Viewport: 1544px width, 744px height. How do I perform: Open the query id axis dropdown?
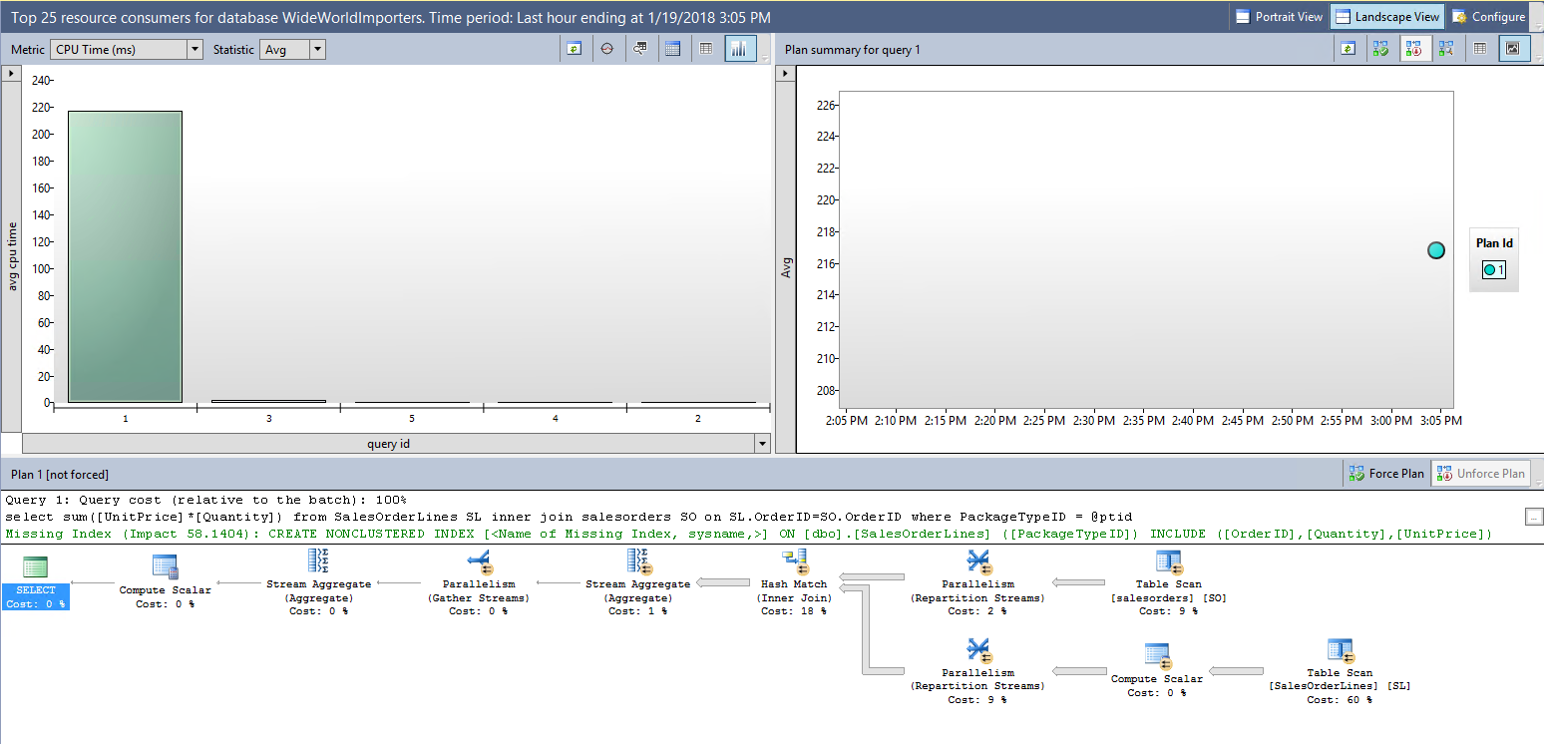click(x=762, y=444)
